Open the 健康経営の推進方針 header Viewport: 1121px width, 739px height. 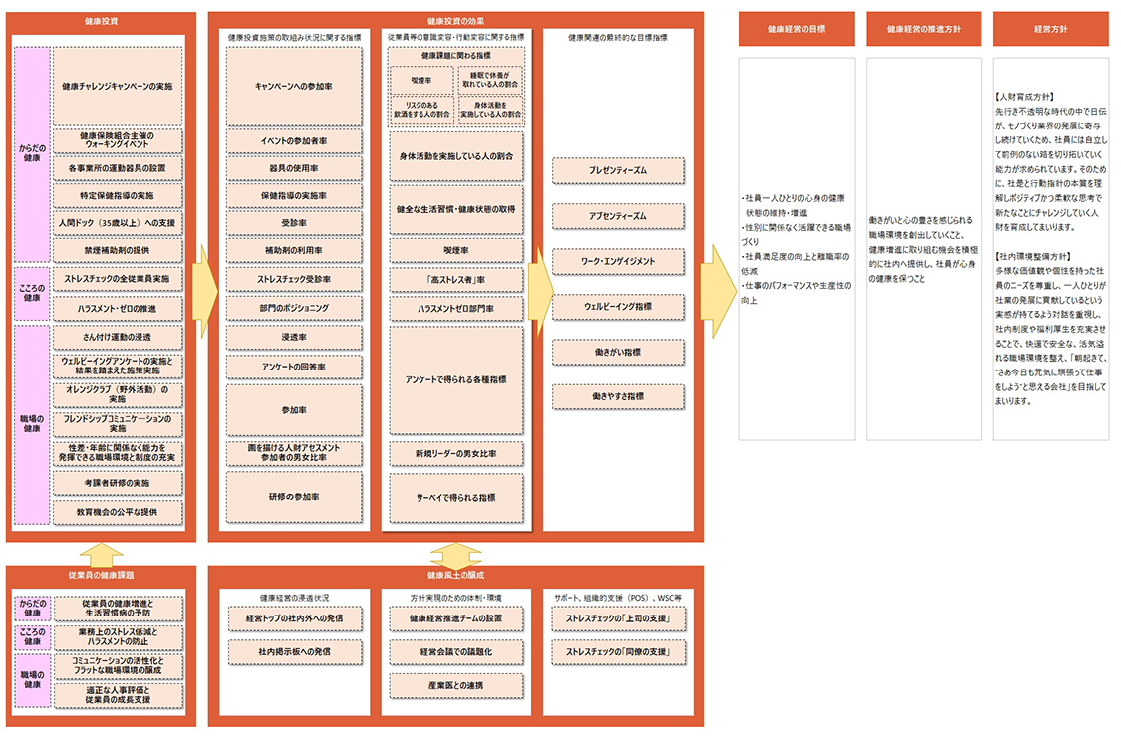pos(923,29)
